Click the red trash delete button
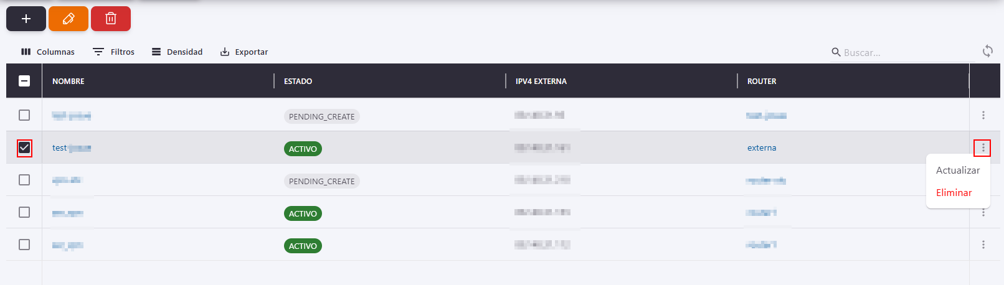The width and height of the screenshot is (1004, 285). (x=111, y=19)
